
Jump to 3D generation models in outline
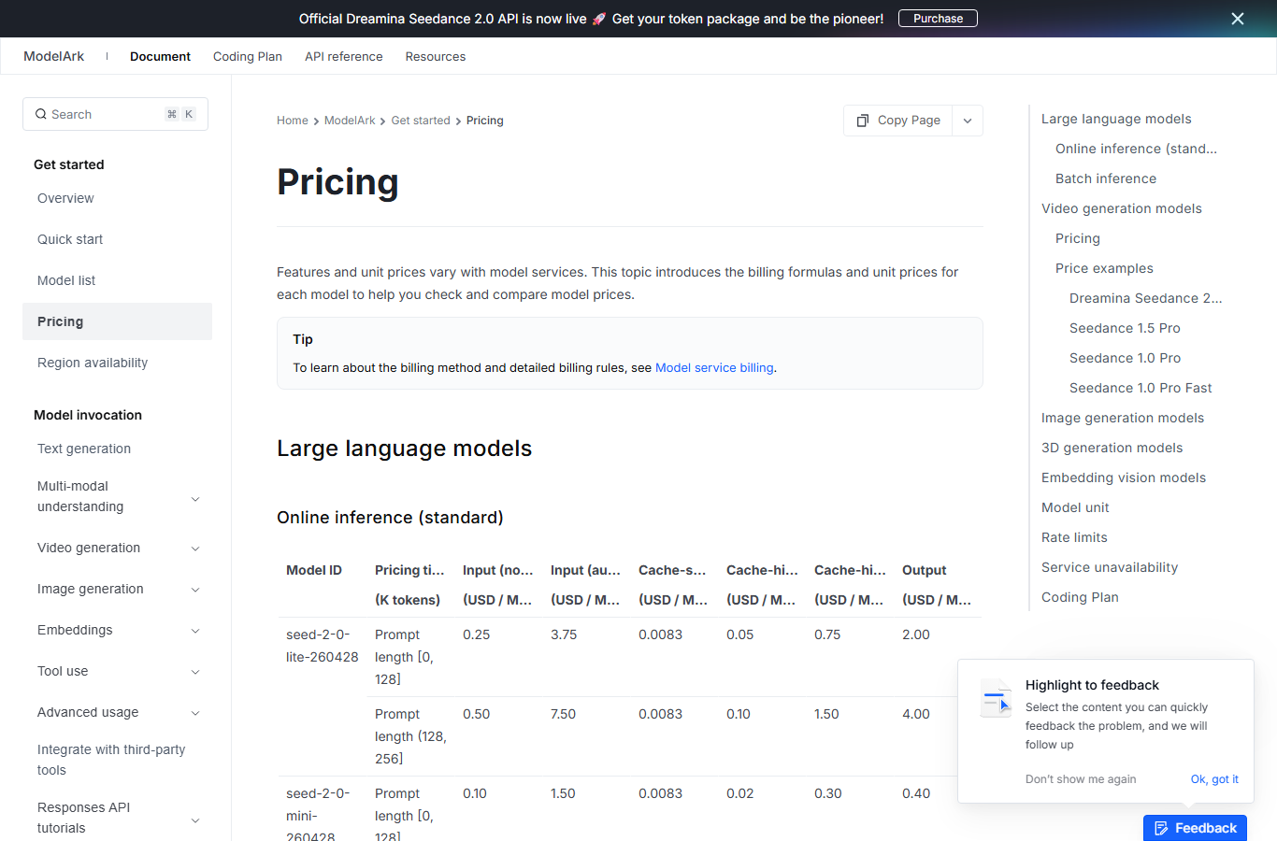coord(1112,448)
